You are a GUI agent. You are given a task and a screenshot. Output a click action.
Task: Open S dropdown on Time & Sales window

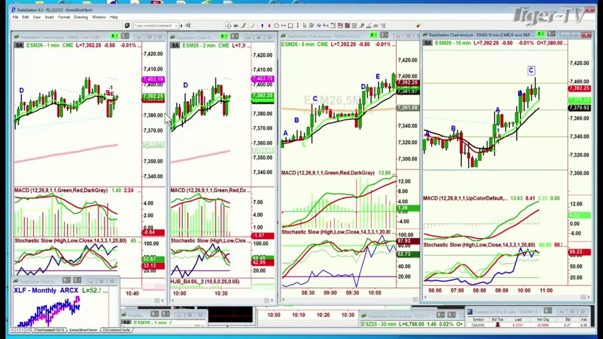548,311
